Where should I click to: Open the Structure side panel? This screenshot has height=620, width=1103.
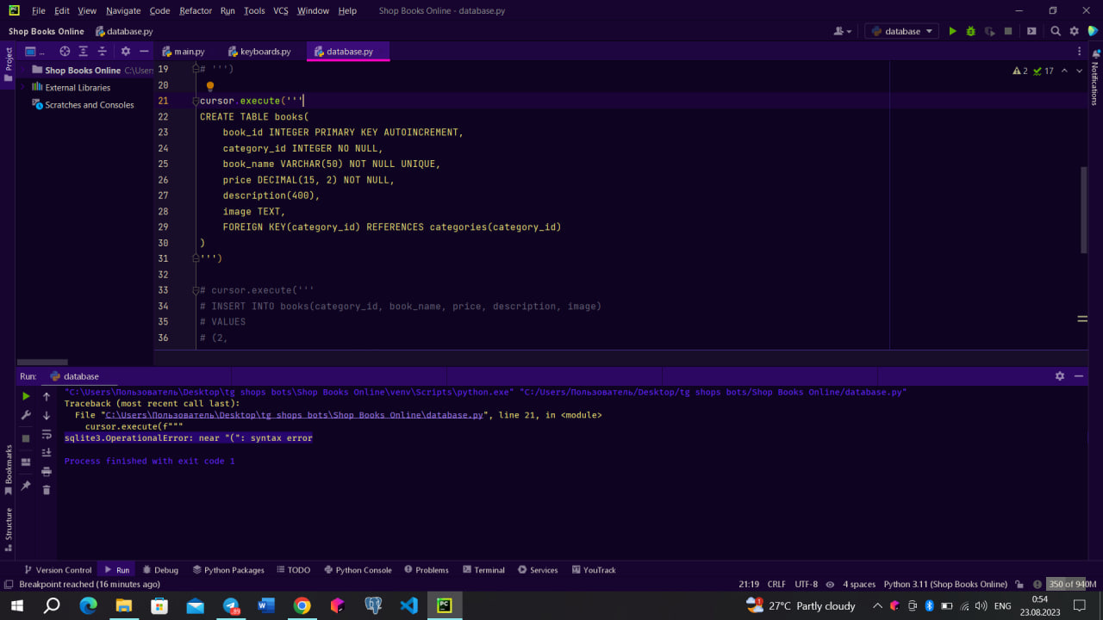[9, 530]
